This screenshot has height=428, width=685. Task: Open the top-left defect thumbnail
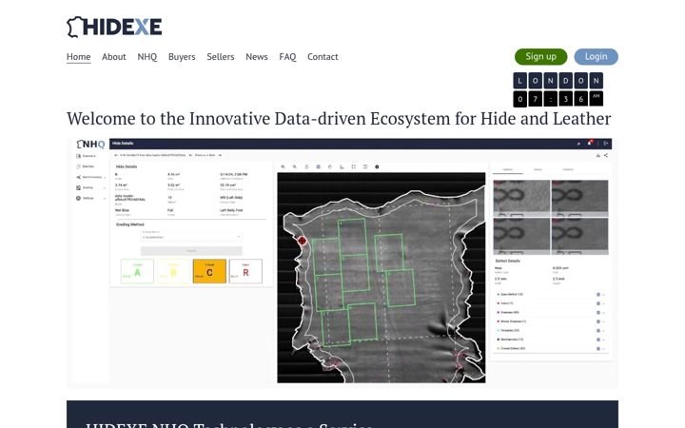521,198
